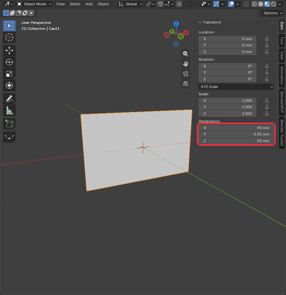Viewport: 286px width, 295px height.
Task: Open the overlays options dropdown arrow
Action: 237,4
